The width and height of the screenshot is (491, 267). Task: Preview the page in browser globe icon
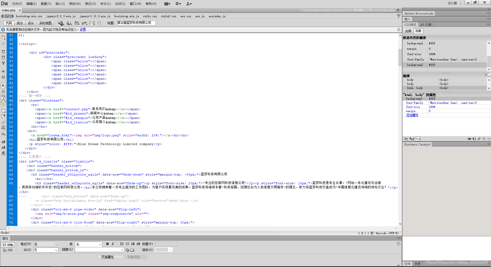tap(69, 23)
